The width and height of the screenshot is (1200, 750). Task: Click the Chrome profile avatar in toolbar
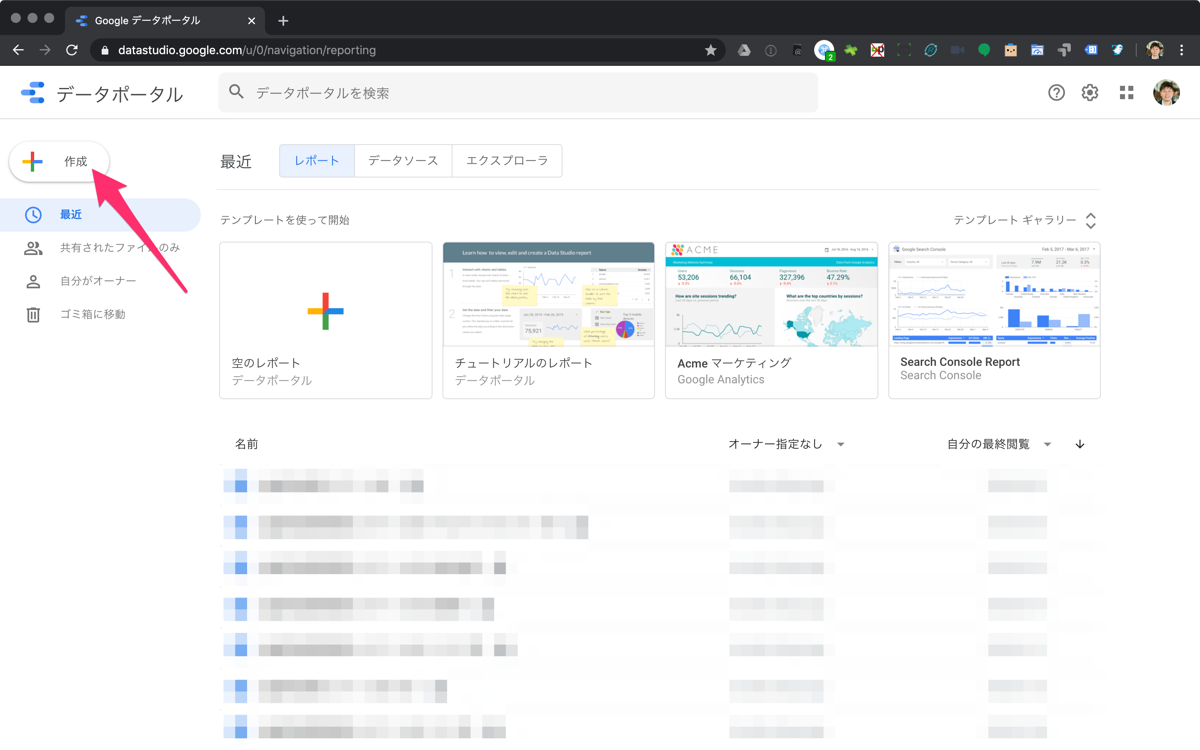pos(1155,50)
